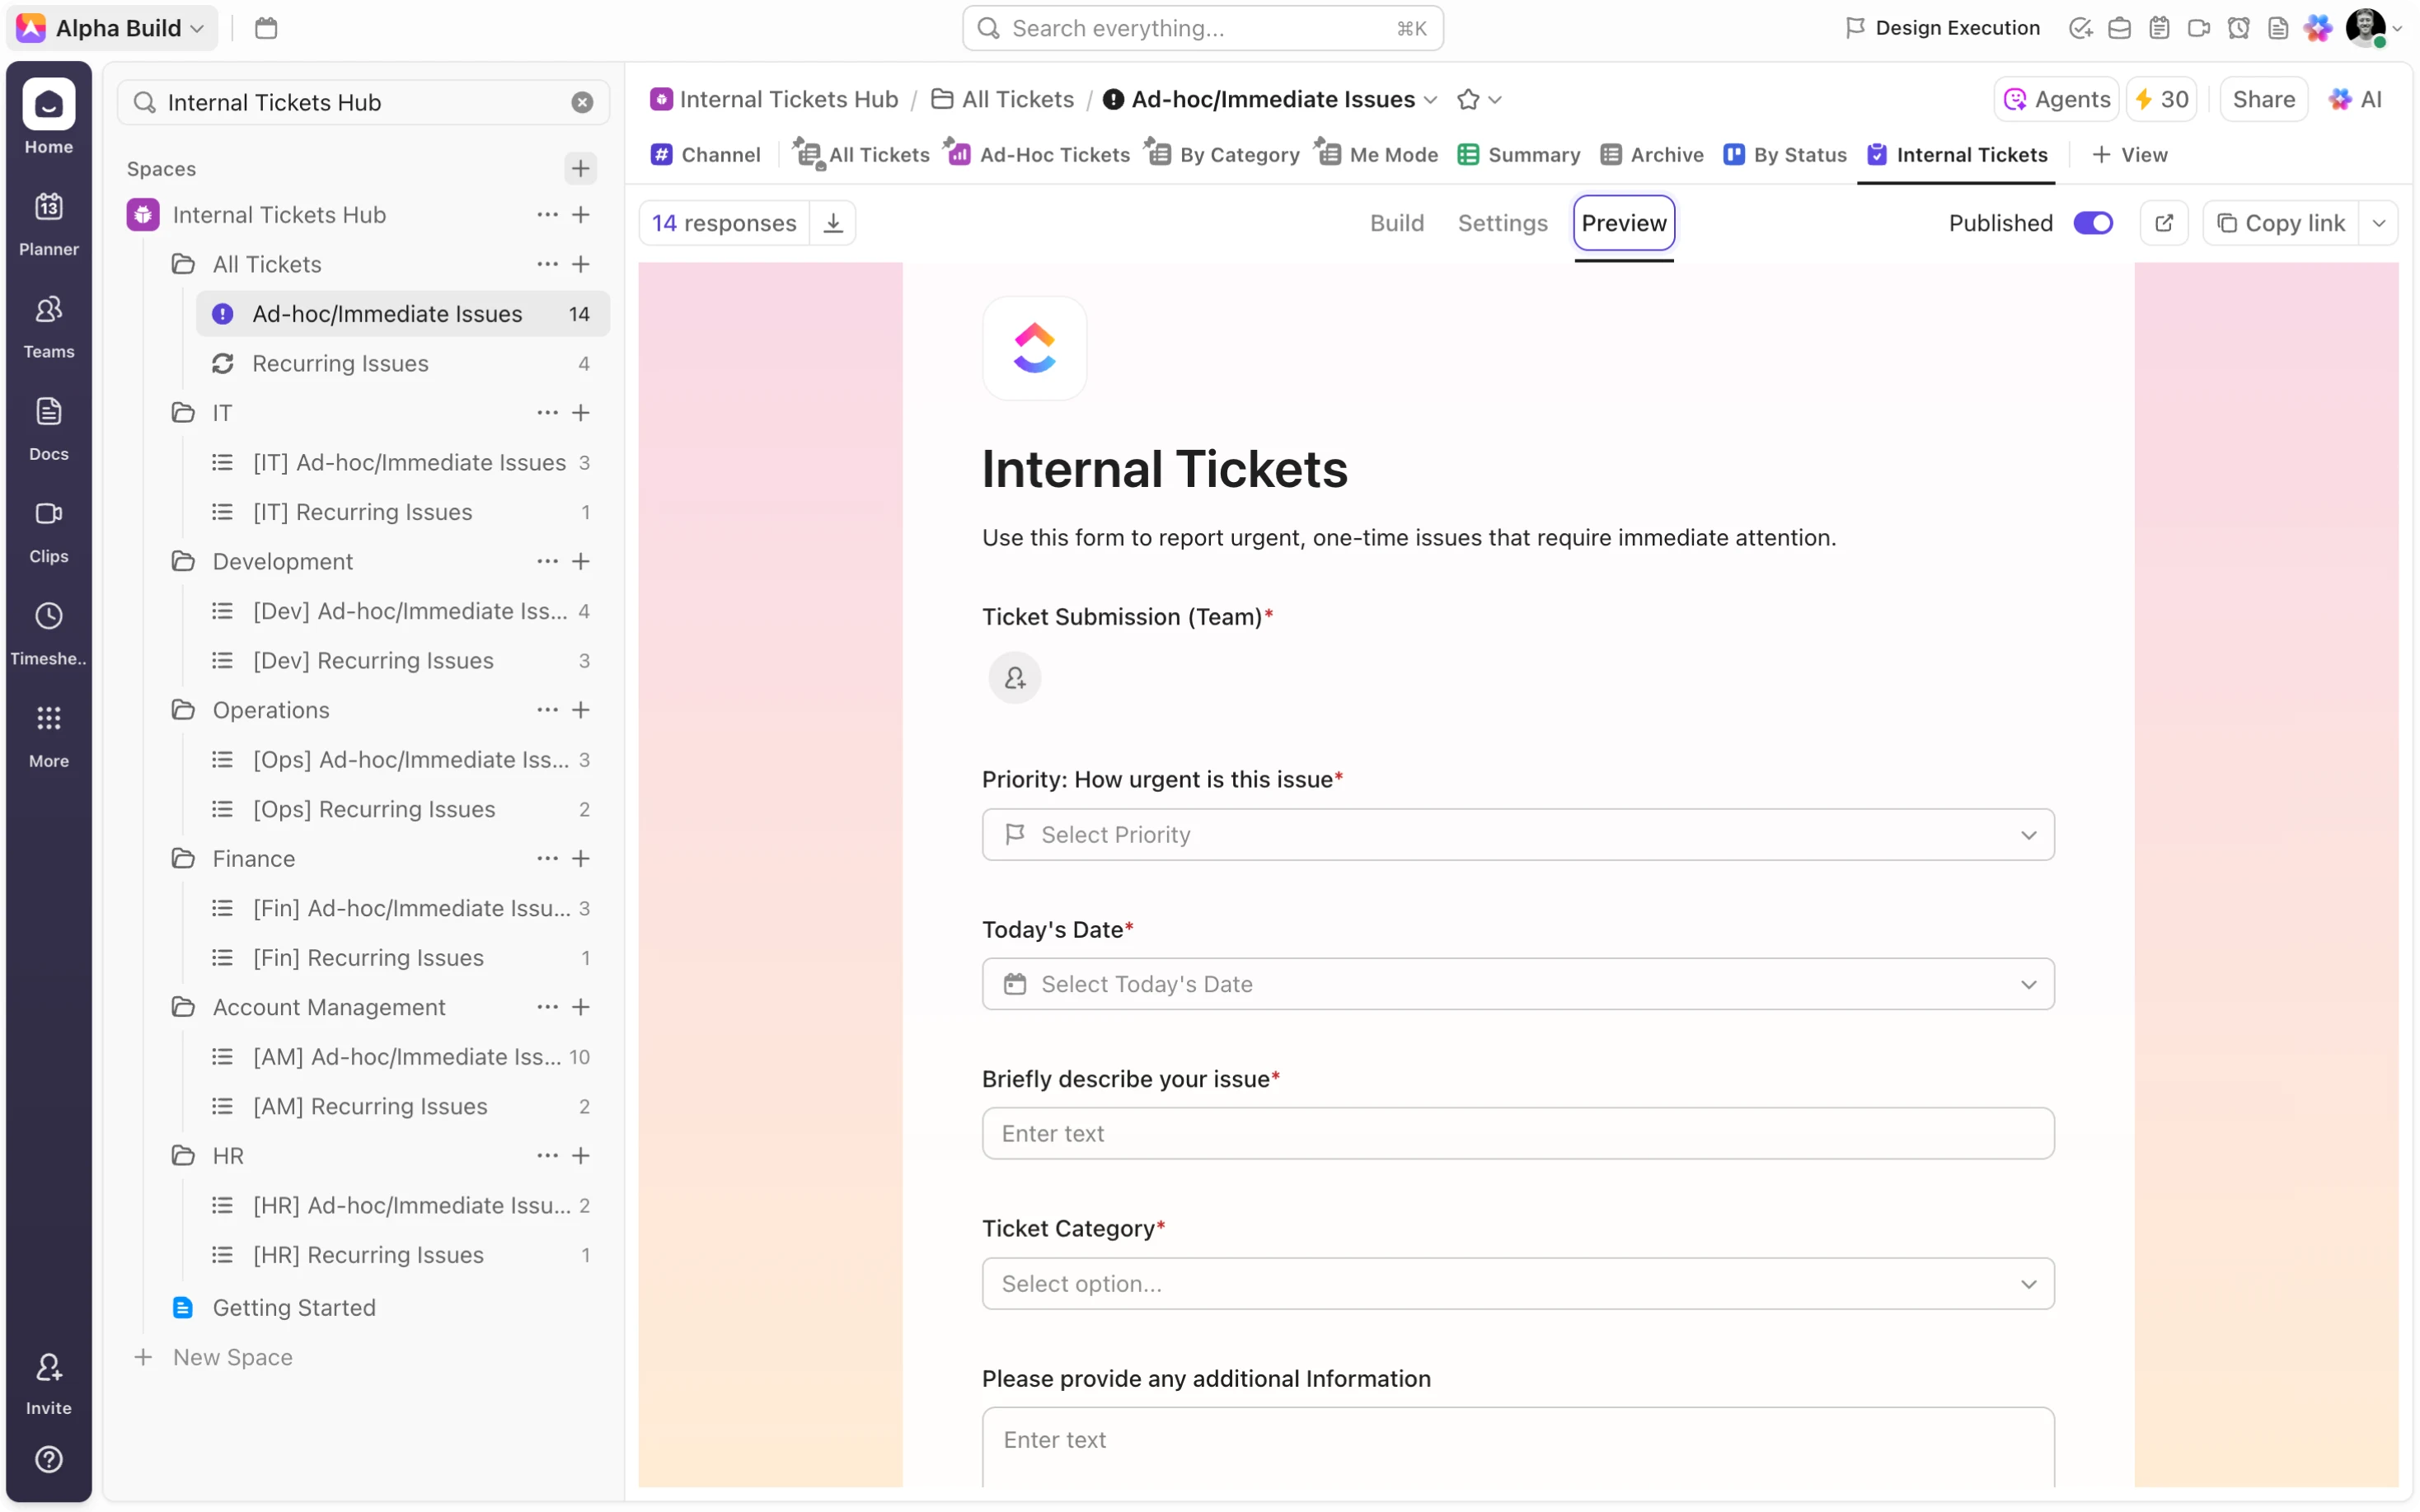Expand the Alpha Build workspace menu
Image resolution: width=2420 pixels, height=1512 pixels.
pos(110,27)
